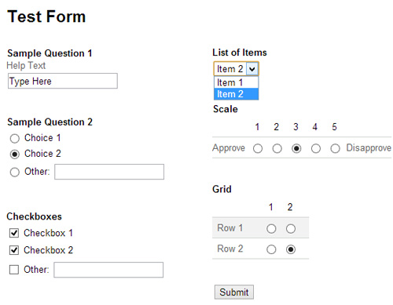393x305 pixels.
Task: Select the Choice 1 radio button
Action: pos(15,138)
